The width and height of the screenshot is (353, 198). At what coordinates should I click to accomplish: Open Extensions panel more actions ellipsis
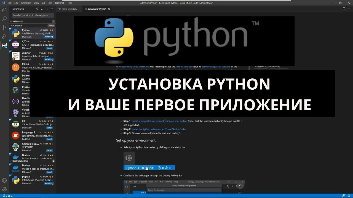coord(52,9)
